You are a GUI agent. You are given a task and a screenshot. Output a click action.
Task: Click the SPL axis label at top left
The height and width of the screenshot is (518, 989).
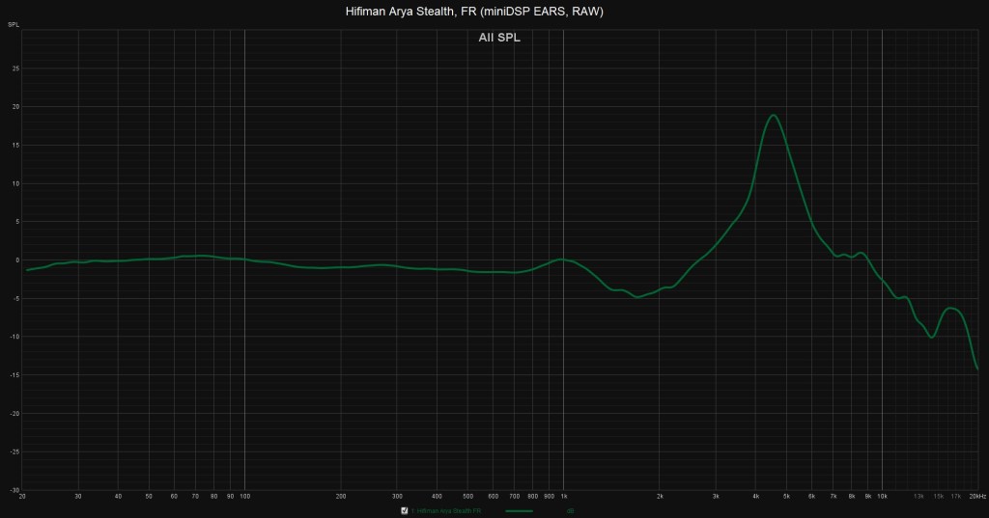coord(14,23)
